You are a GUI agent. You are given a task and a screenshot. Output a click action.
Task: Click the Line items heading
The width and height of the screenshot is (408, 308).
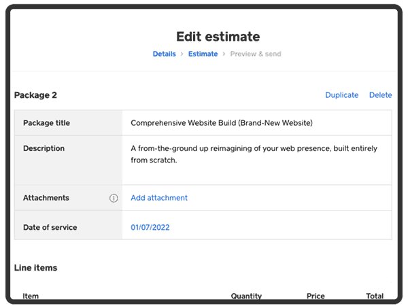(x=35, y=268)
